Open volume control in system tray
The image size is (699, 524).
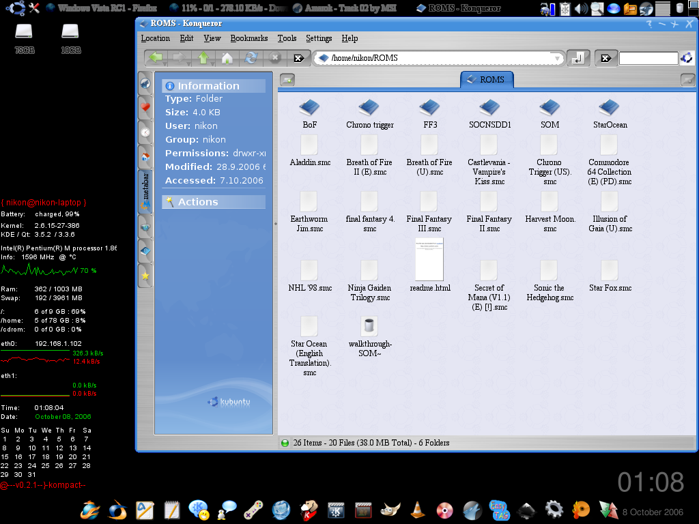click(581, 8)
